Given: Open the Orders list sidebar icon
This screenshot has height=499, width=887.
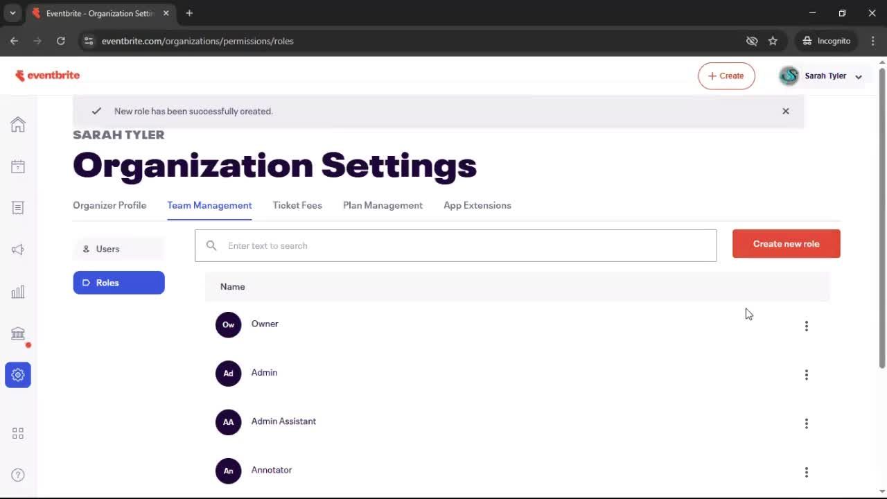Looking at the screenshot, I should pyautogui.click(x=18, y=208).
